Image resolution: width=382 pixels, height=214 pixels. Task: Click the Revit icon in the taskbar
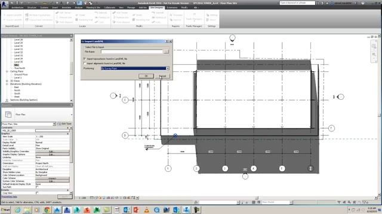(67, 210)
